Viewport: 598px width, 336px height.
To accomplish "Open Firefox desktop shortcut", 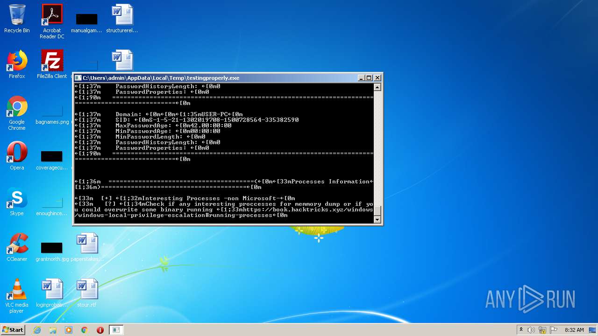I will coord(17,64).
